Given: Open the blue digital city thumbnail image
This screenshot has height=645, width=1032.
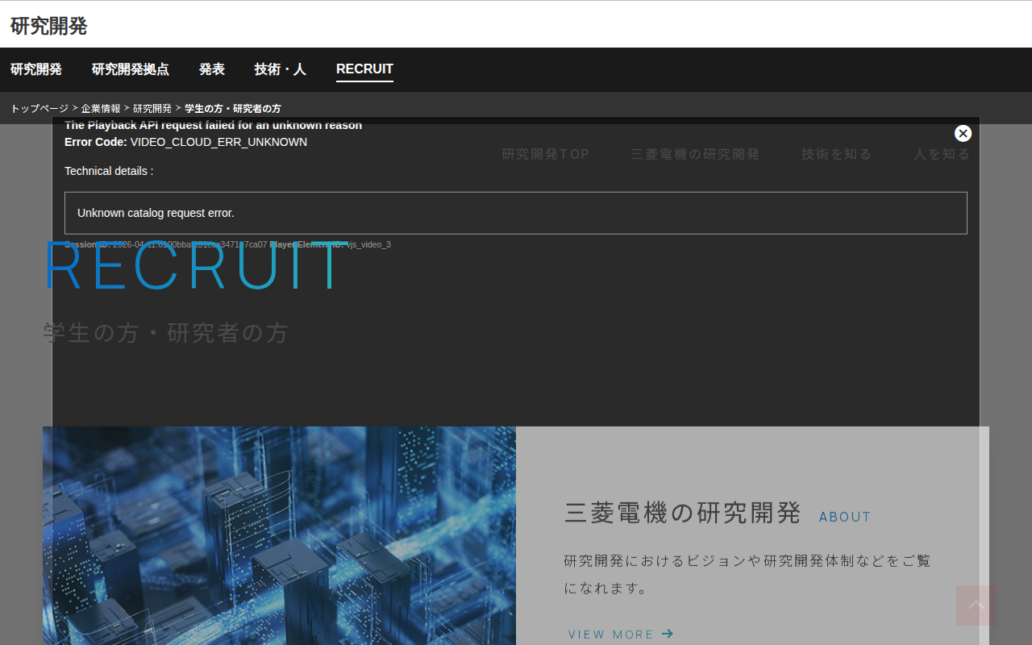Looking at the screenshot, I should pos(279,535).
